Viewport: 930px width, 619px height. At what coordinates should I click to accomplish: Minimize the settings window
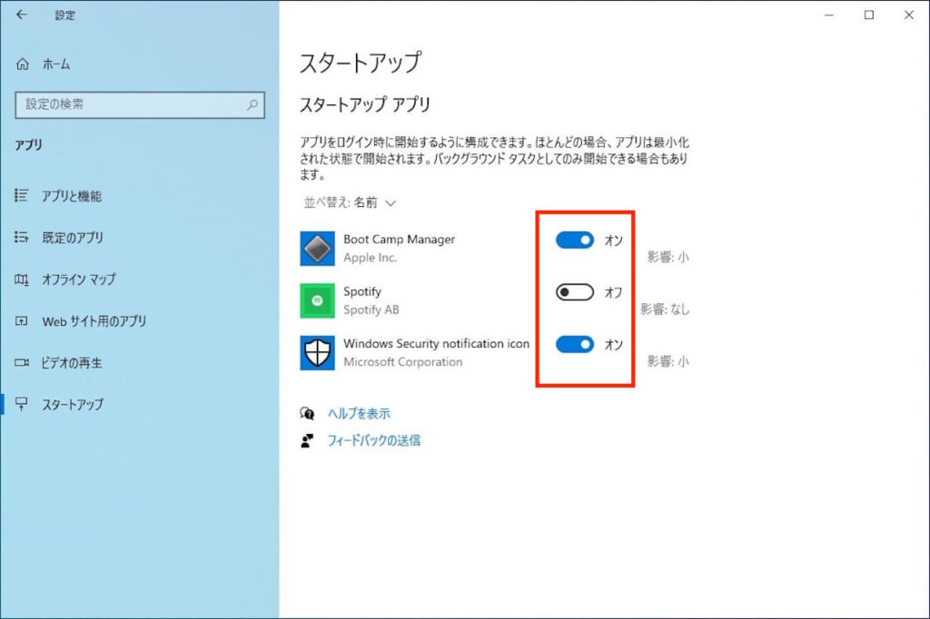829,15
